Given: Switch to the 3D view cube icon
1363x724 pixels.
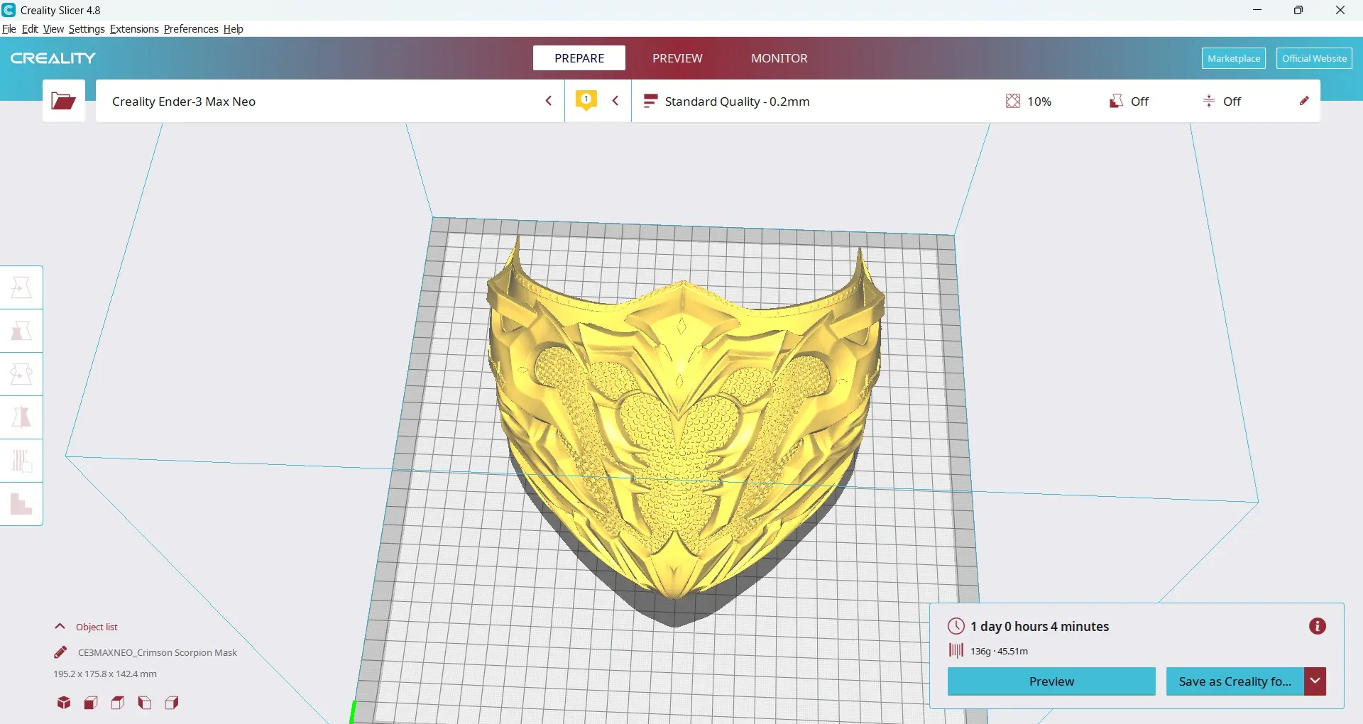Looking at the screenshot, I should pos(64,703).
